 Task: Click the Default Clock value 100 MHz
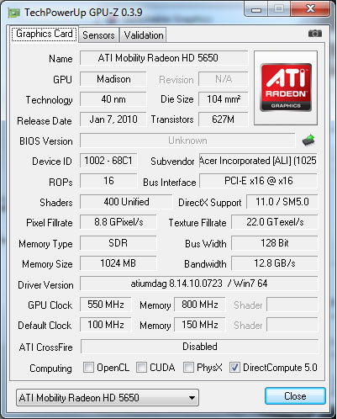pyautogui.click(x=105, y=325)
